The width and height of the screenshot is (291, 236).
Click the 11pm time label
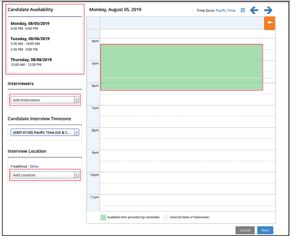coord(94,197)
